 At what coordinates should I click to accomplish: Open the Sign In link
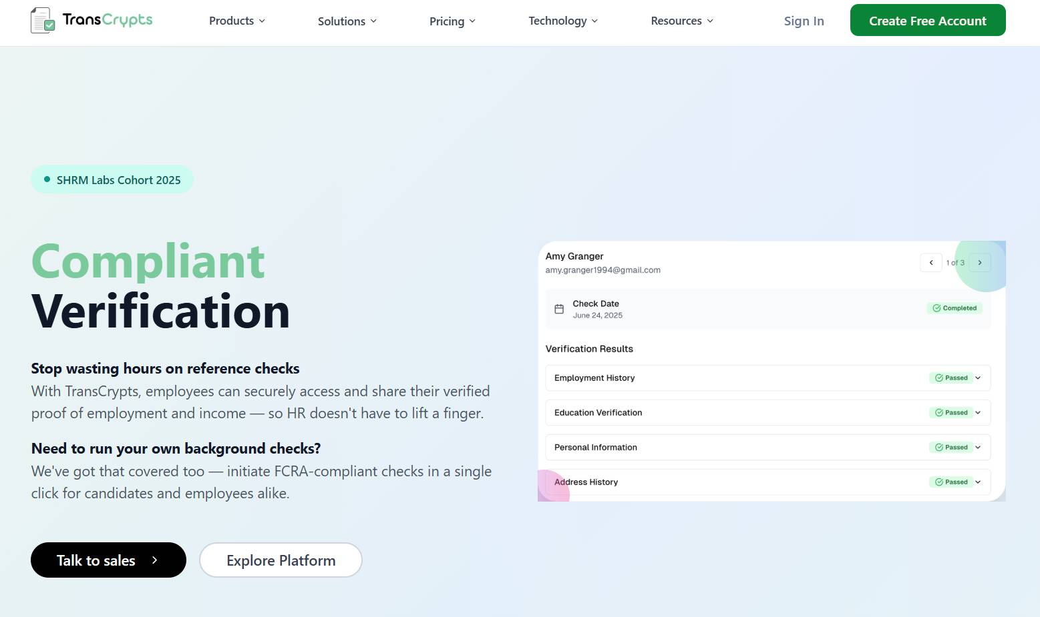click(x=804, y=21)
